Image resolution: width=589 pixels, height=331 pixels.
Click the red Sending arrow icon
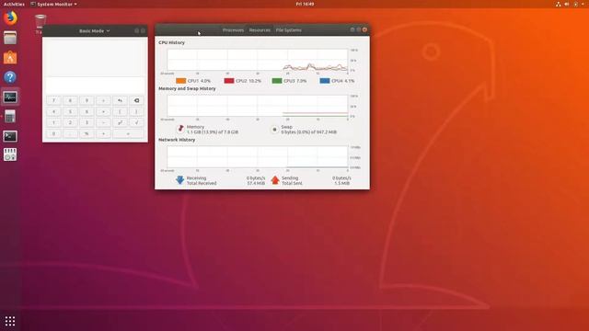pos(275,180)
